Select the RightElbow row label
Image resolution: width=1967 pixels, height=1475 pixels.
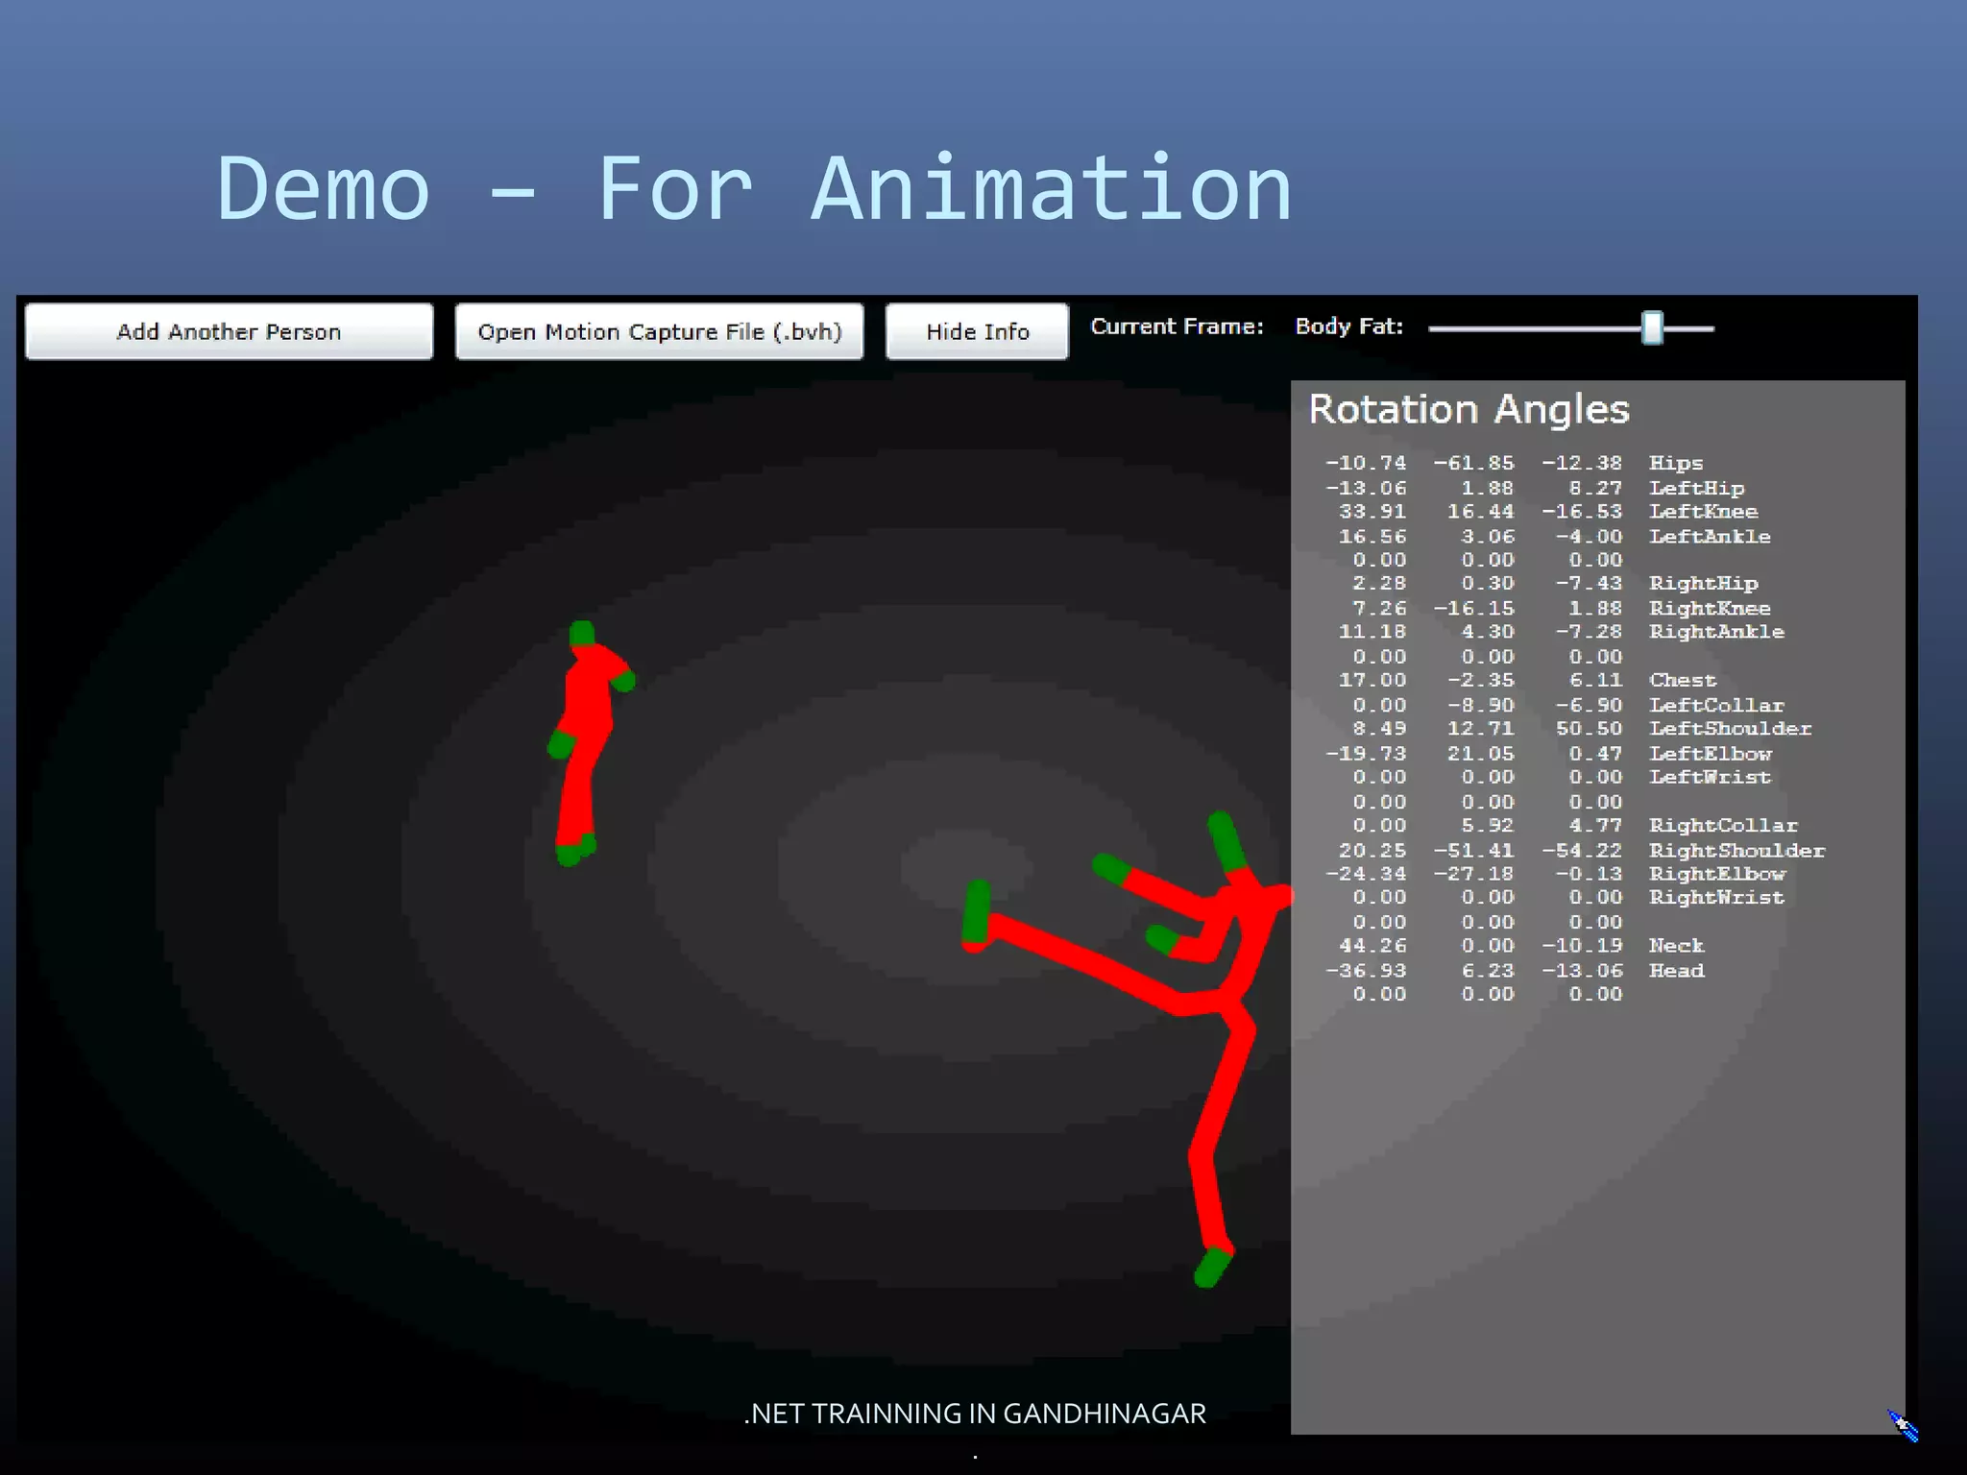1717,874
